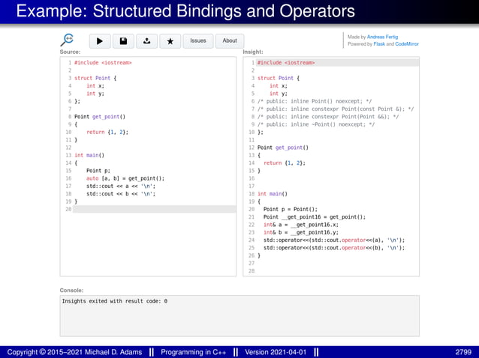Click '#include <iostream>' in the Source pane

[103, 62]
